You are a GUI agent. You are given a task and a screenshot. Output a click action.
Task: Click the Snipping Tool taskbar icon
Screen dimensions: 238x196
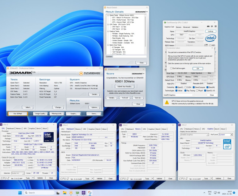[90, 193]
